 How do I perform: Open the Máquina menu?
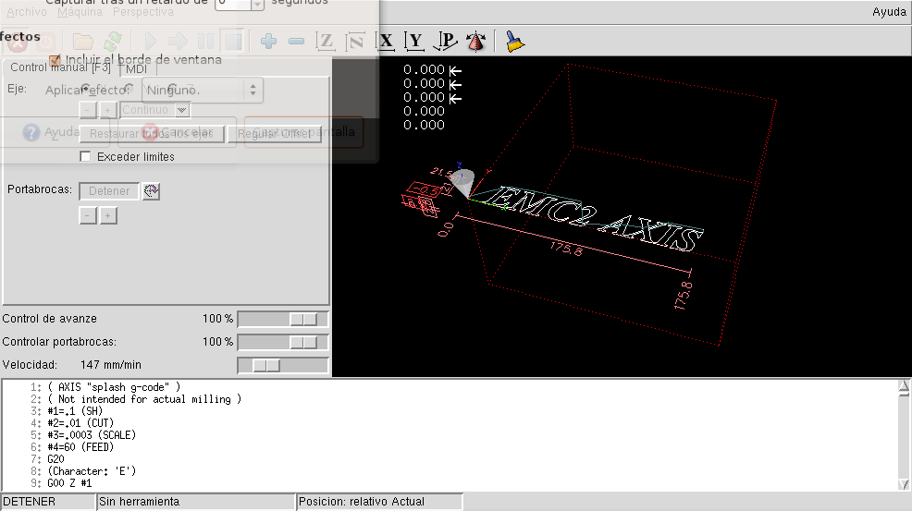click(80, 12)
